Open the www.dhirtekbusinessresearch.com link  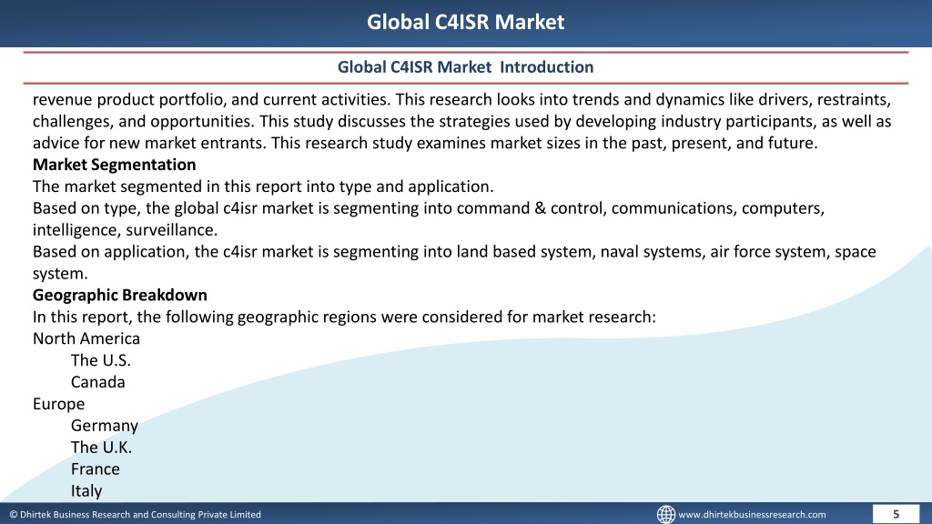(x=752, y=515)
